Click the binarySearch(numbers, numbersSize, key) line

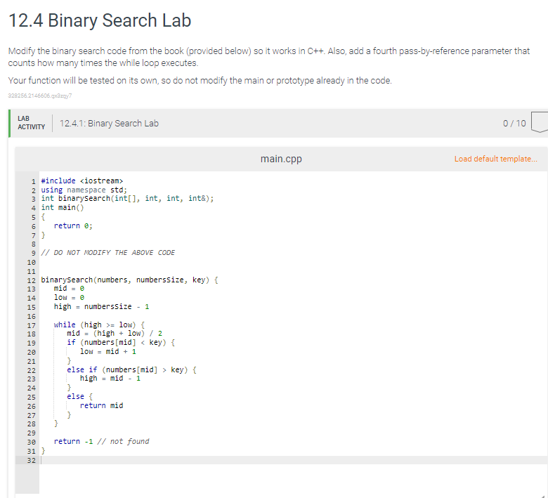point(129,280)
